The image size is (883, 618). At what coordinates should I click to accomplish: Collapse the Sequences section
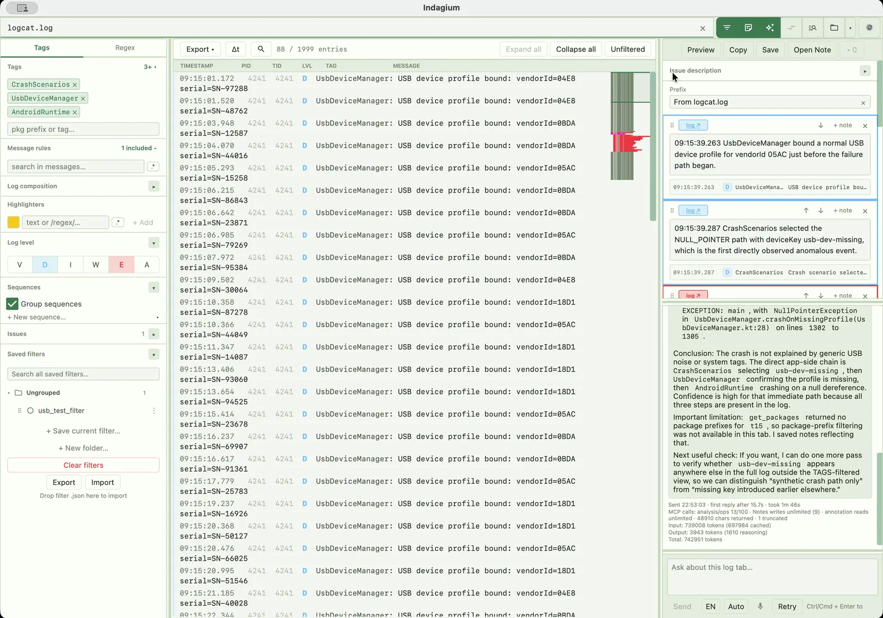click(154, 287)
